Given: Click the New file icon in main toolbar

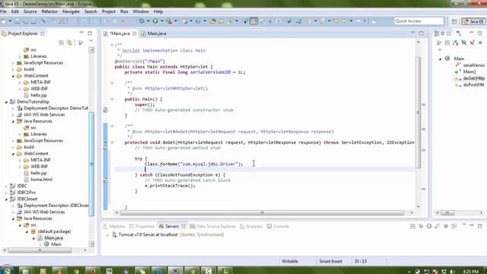Looking at the screenshot, I should pos(4,21).
